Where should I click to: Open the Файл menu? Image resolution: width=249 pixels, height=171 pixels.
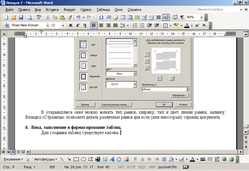click(x=9, y=10)
